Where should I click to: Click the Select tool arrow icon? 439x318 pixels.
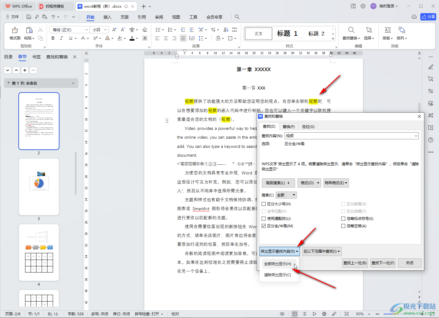[x=369, y=30]
